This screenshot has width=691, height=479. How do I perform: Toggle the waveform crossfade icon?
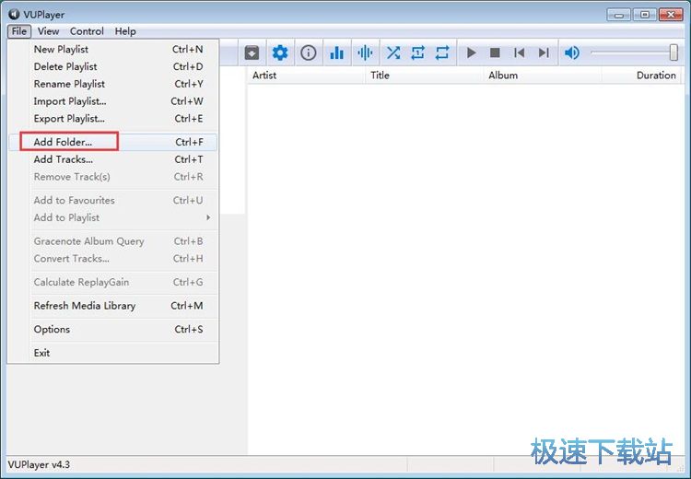coord(365,53)
